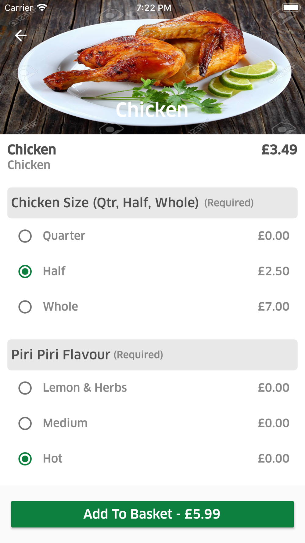Viewport: 305px width, 543px height.
Task: Tap the roast chicken header photo
Action: 152,67
